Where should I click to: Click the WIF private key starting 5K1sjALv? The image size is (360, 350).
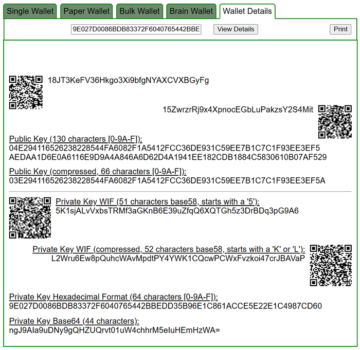(x=177, y=211)
